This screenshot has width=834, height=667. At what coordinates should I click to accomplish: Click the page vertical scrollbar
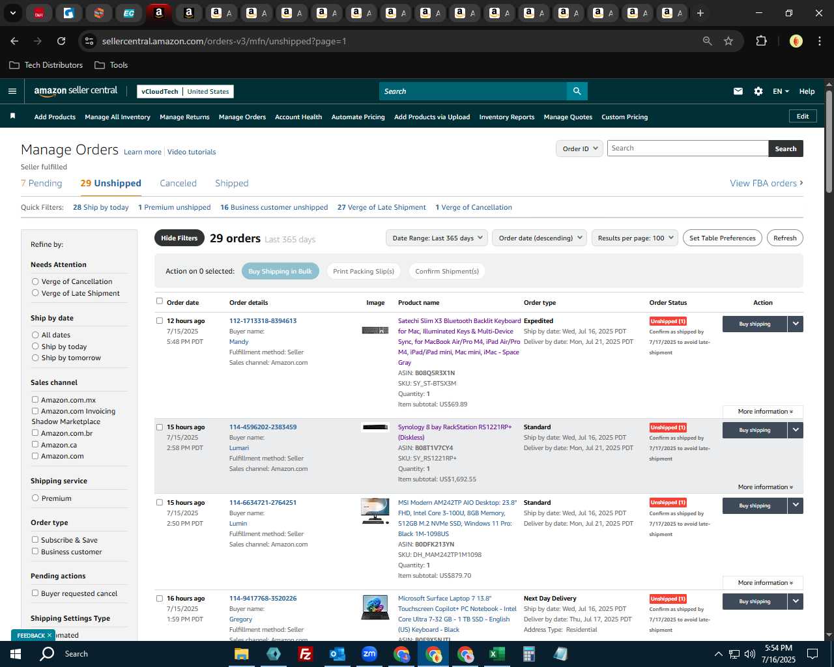click(x=829, y=140)
